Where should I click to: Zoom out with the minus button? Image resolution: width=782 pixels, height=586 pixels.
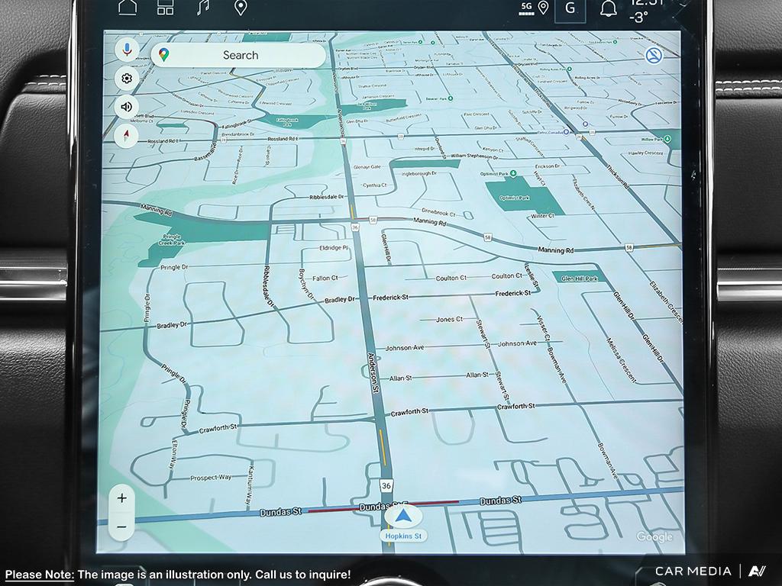pyautogui.click(x=122, y=526)
